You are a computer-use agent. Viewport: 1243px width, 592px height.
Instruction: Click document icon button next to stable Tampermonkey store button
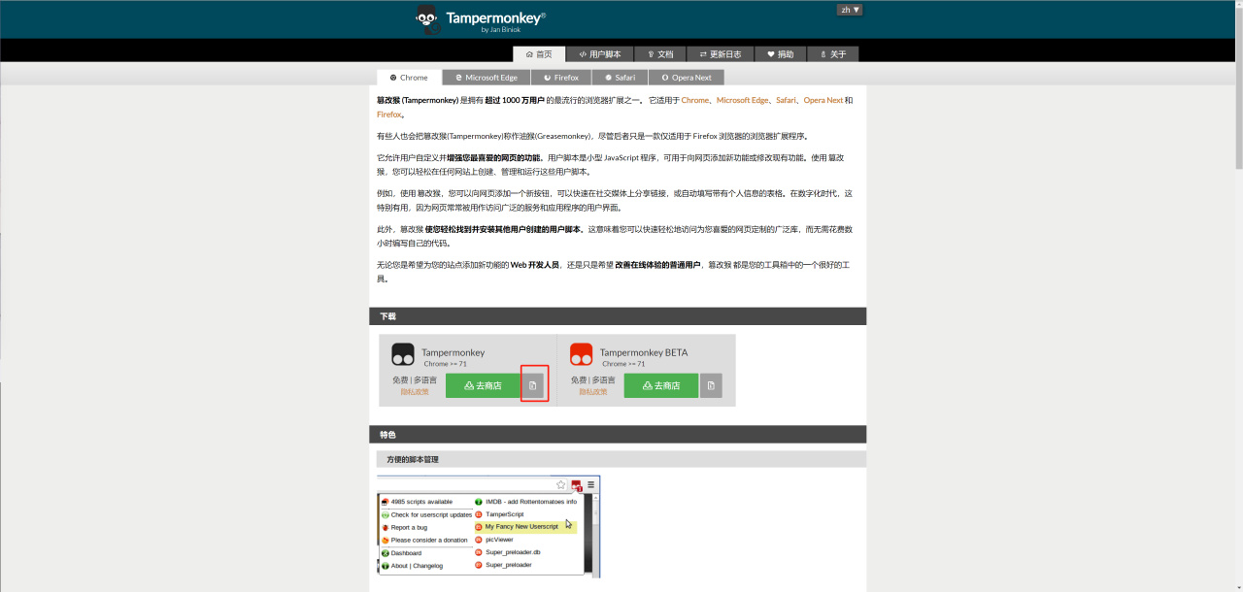click(532, 385)
